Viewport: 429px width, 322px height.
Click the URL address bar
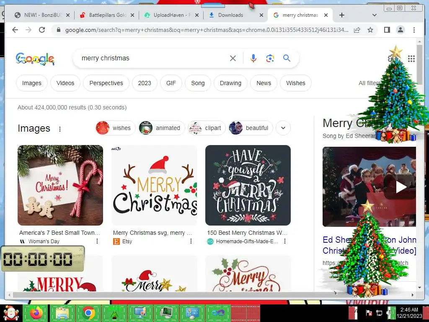(207, 30)
